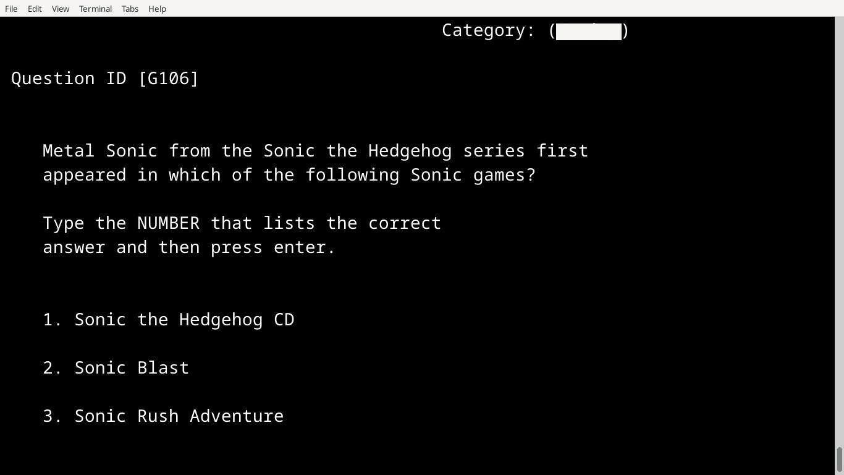Click the scrollbar thumb on the right edge

click(x=840, y=459)
